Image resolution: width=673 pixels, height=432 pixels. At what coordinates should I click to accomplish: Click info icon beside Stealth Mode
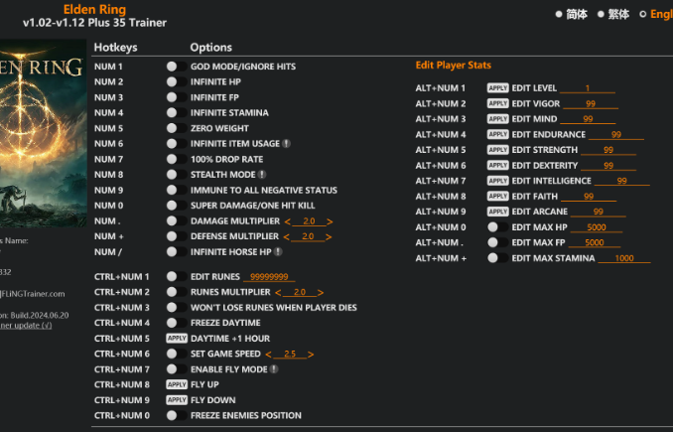point(262,175)
